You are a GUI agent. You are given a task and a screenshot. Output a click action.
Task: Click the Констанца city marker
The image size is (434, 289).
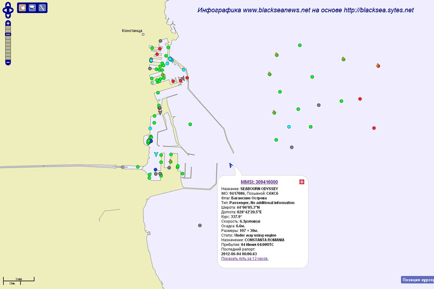[x=143, y=35]
